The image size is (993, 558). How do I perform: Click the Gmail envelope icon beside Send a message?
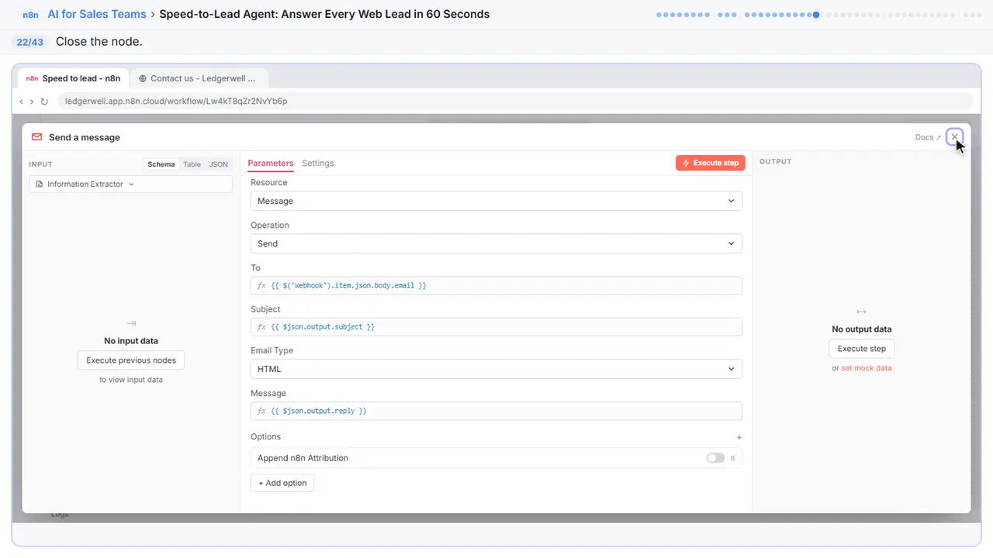tap(36, 137)
